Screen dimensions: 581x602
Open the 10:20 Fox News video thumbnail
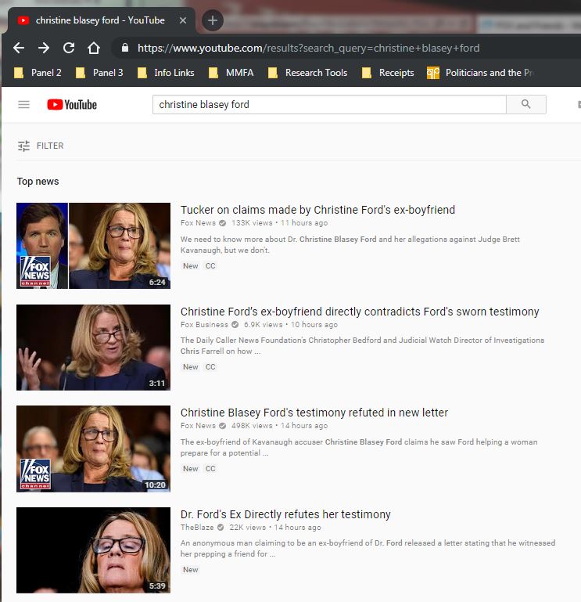point(93,449)
